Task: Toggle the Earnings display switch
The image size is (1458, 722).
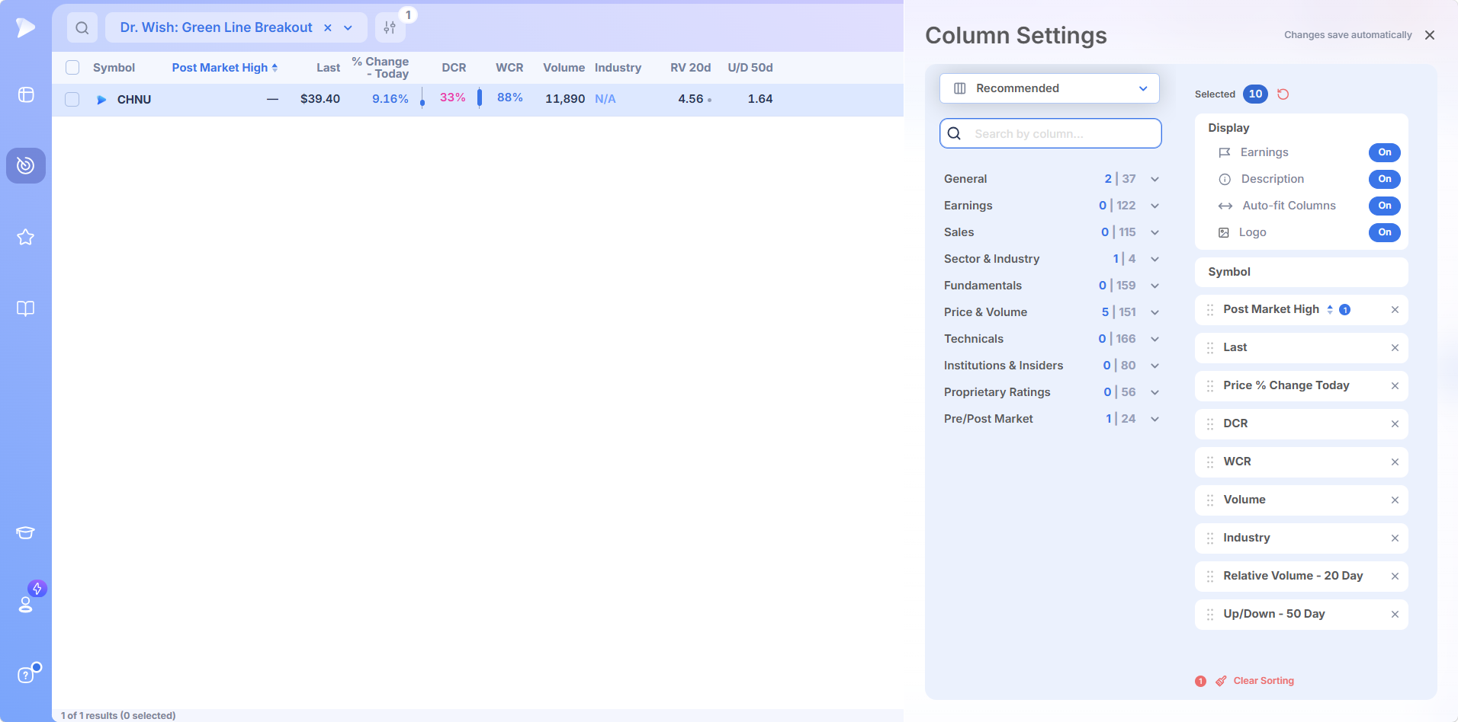Action: (1385, 152)
